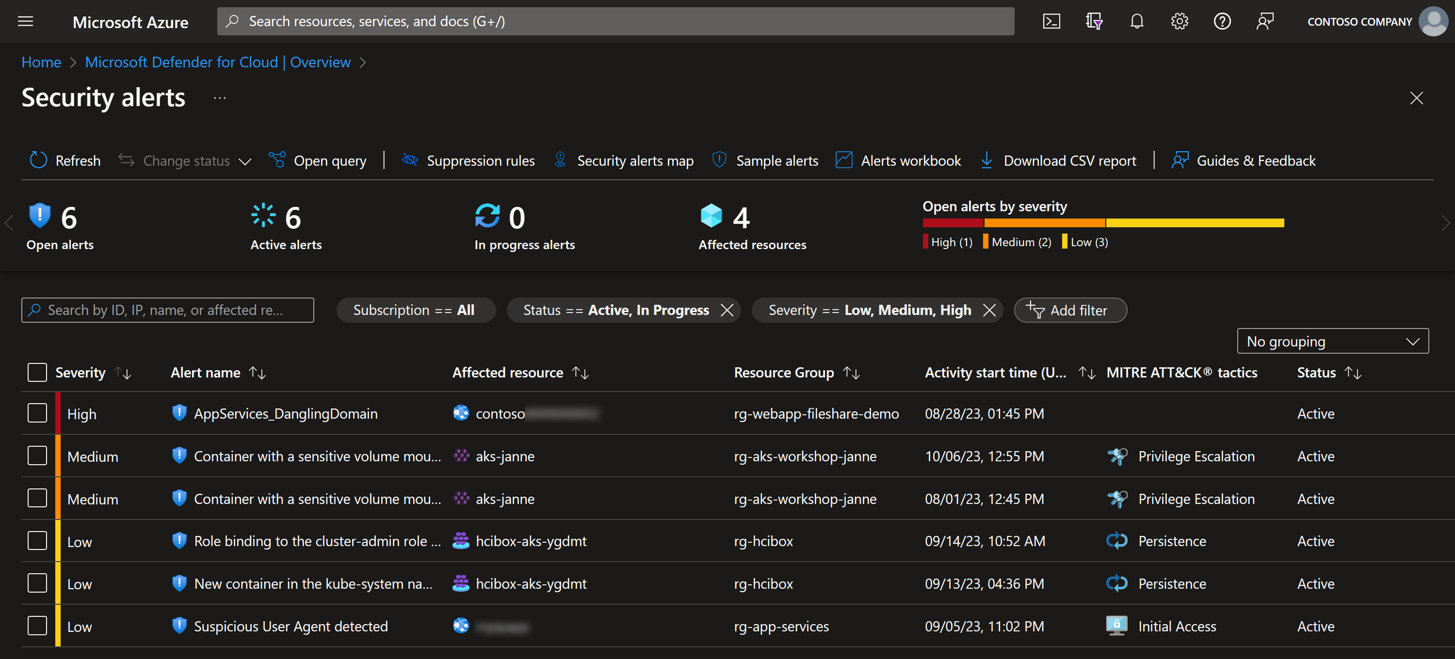The height and width of the screenshot is (659, 1455).
Task: Open portal settings gear icon
Action: pos(1180,21)
